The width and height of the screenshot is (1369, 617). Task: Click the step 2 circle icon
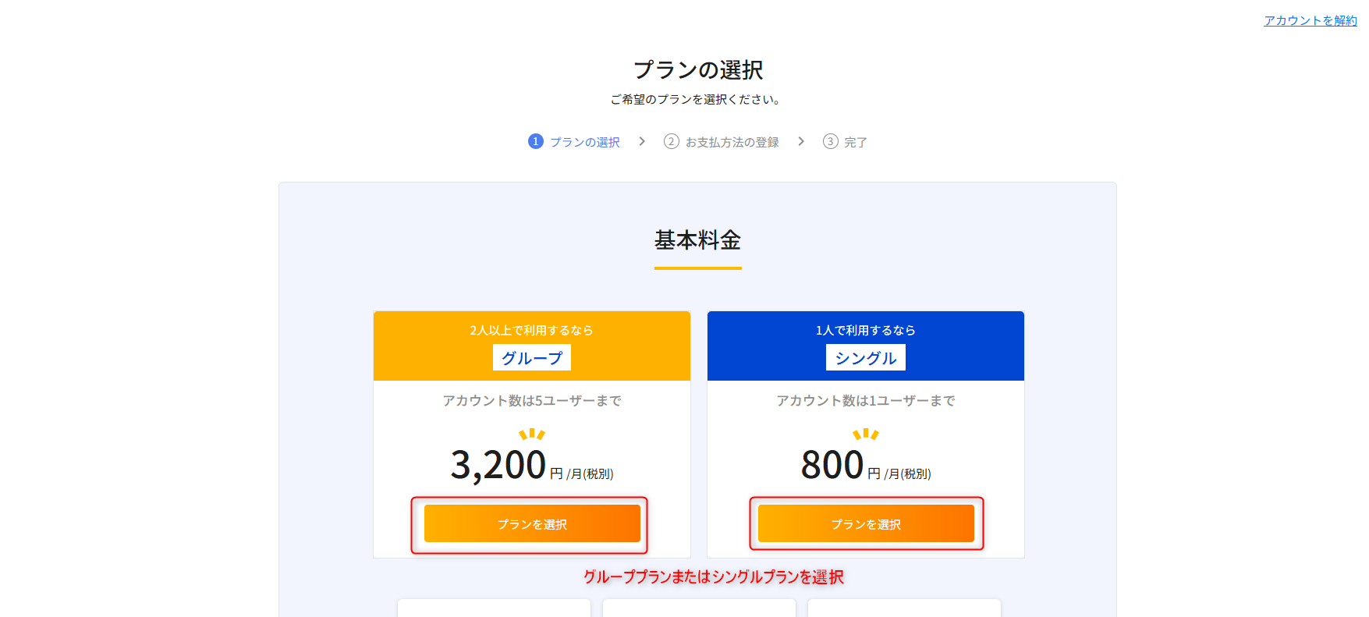(671, 141)
